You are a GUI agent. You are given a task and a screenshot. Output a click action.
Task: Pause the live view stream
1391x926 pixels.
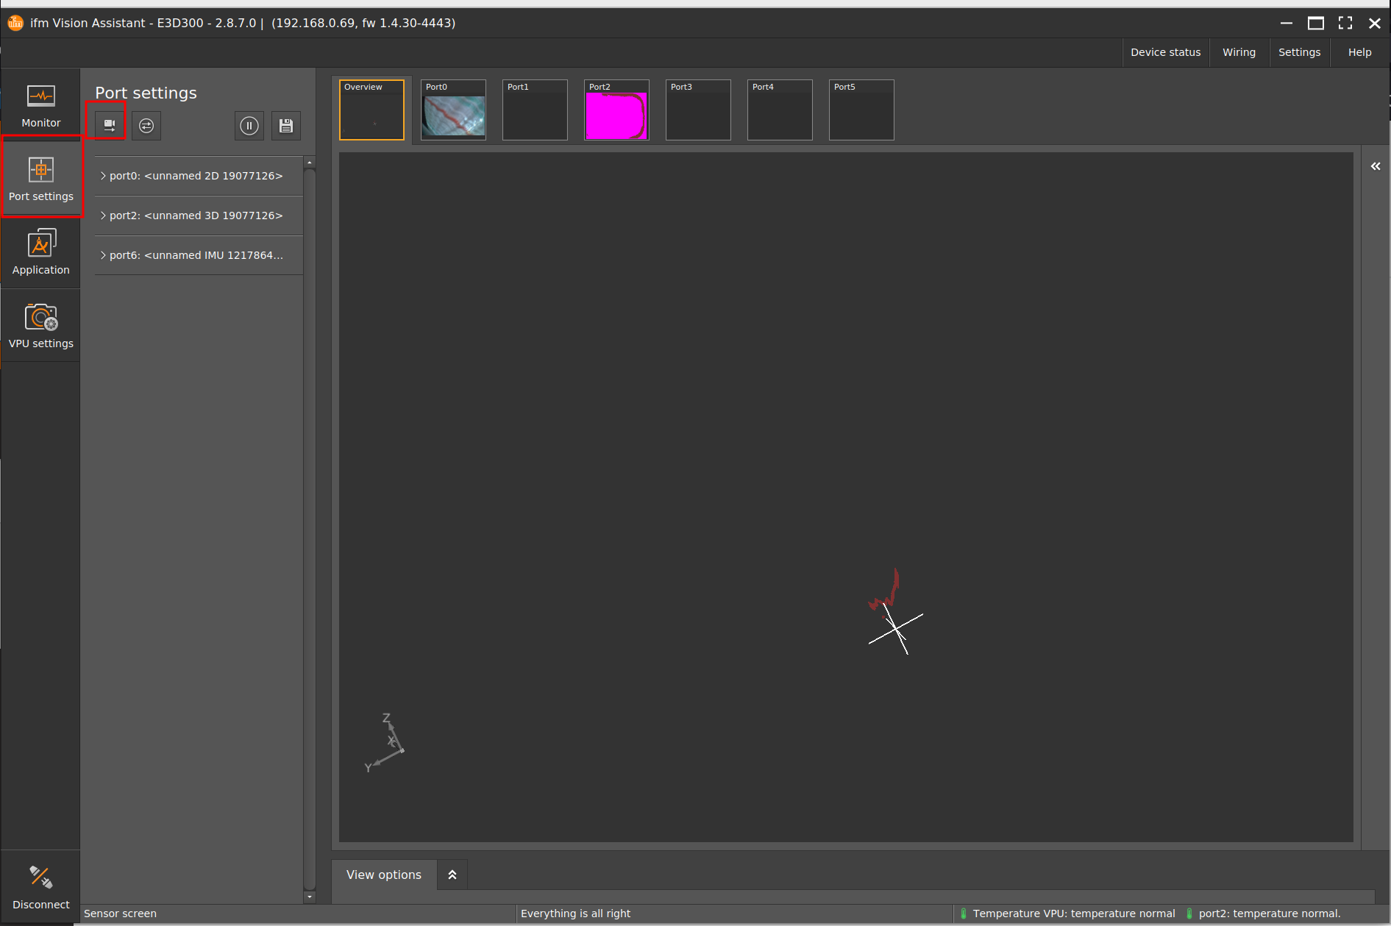249,125
